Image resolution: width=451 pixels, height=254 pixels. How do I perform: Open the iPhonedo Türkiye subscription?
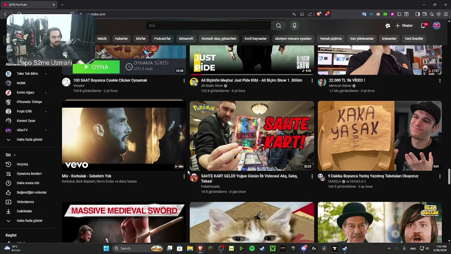(29, 102)
